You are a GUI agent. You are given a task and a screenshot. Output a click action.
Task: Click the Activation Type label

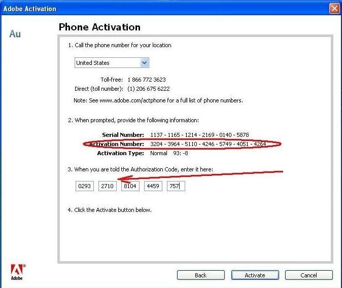[121, 153]
